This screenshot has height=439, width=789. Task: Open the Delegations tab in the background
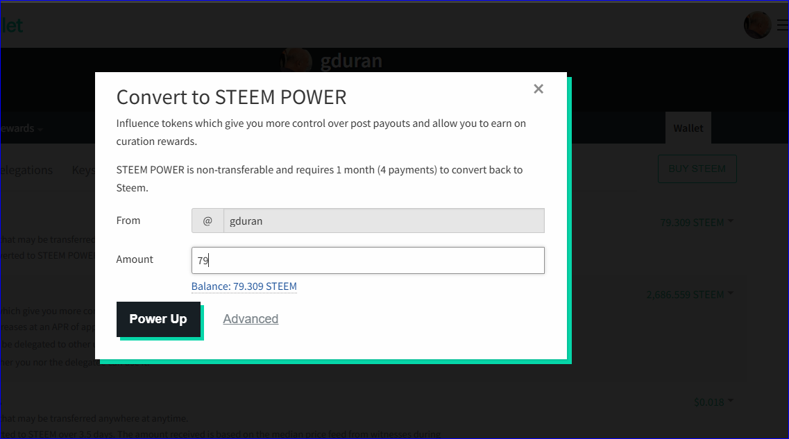coord(26,171)
